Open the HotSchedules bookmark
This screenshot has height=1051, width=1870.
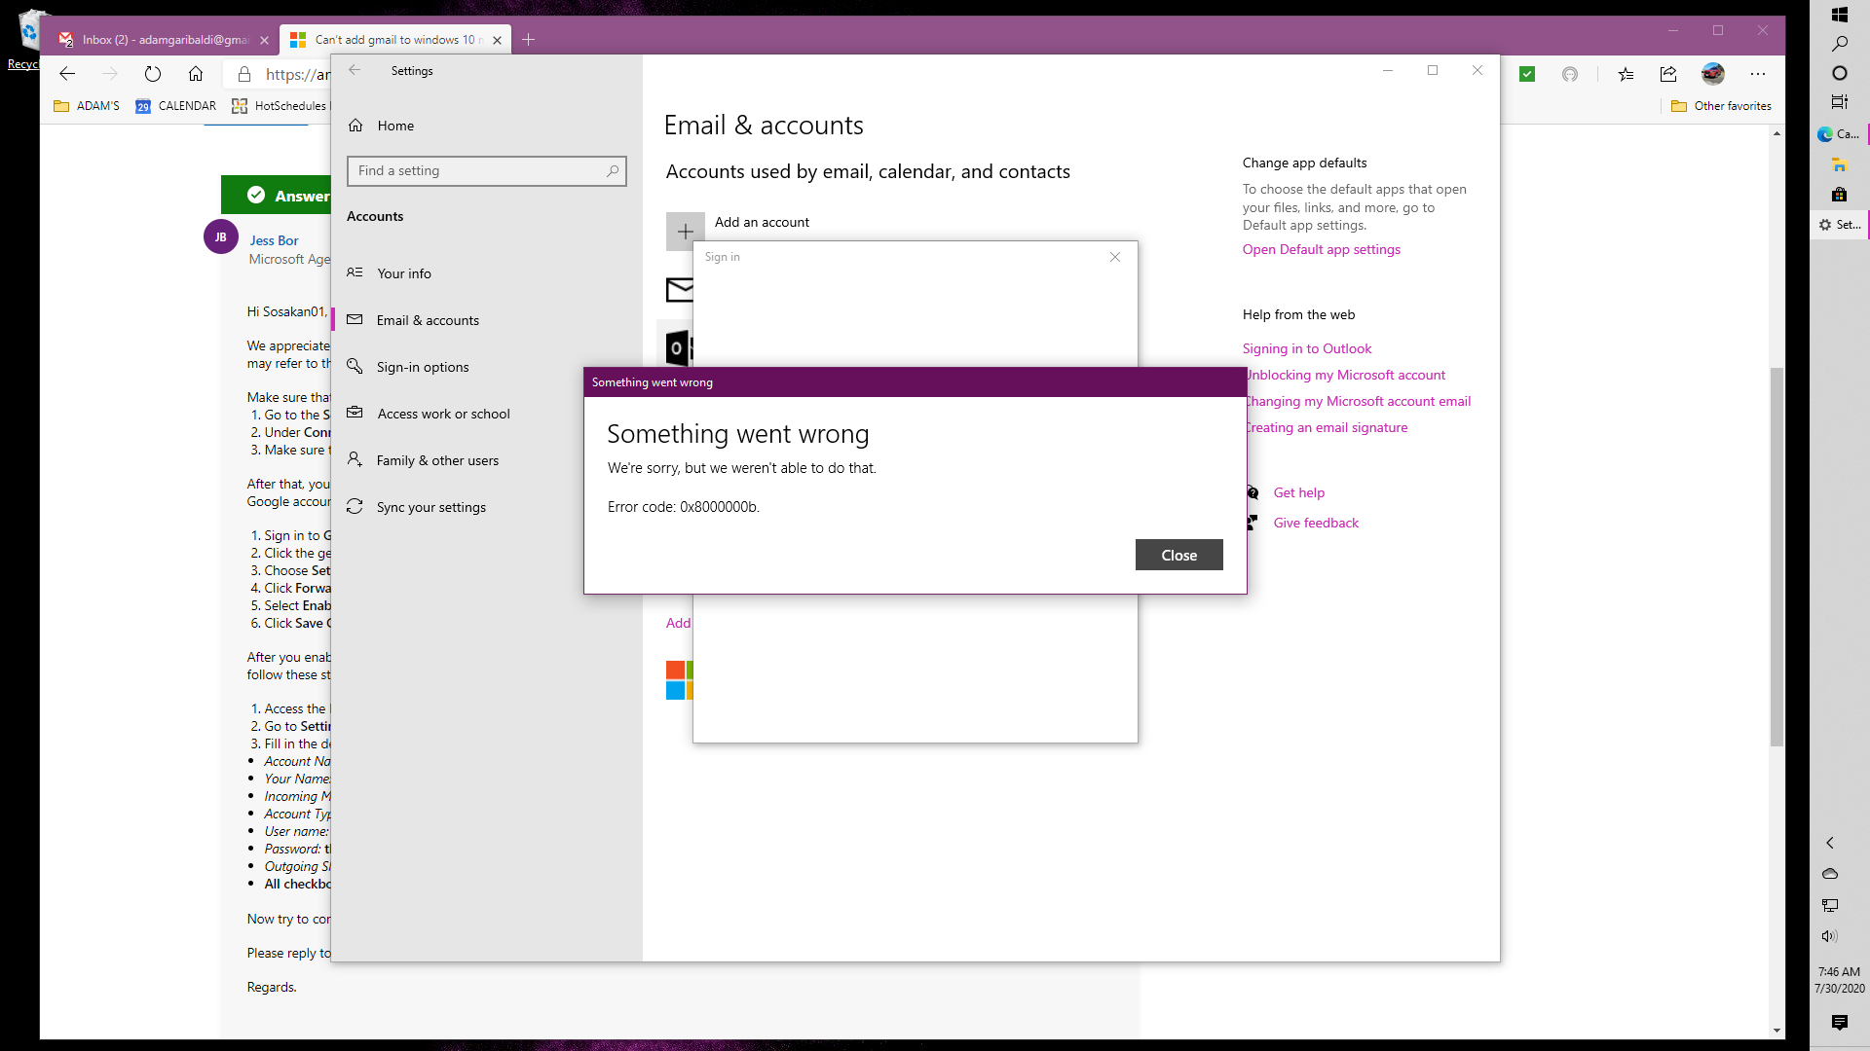tap(280, 106)
